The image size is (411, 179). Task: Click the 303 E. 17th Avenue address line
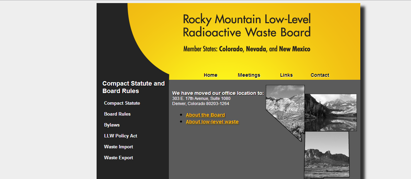coord(201,99)
